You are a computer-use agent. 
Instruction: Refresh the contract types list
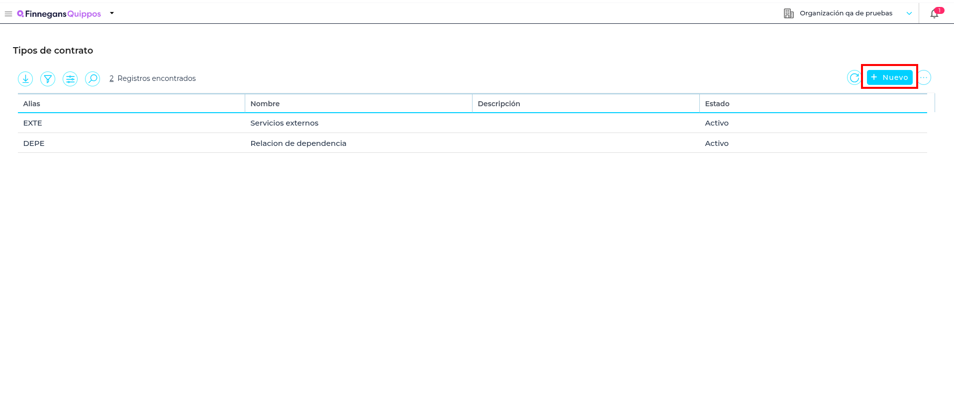854,78
